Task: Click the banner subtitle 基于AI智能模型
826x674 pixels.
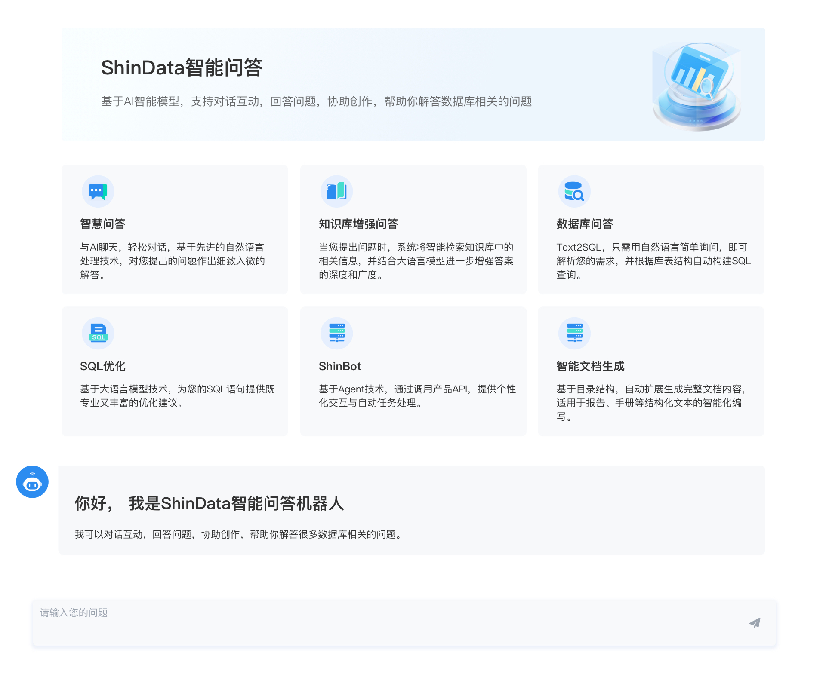Action: (317, 101)
